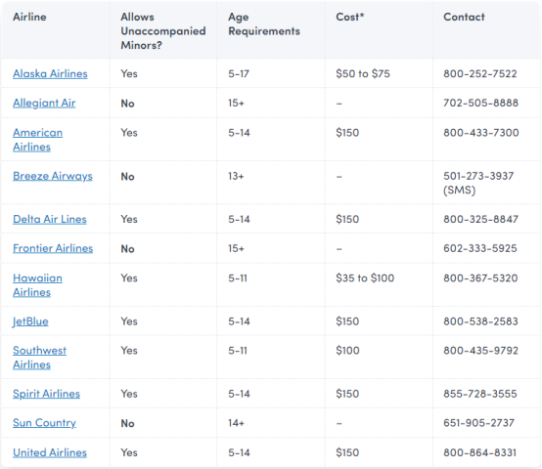Select Alaska Airlines phone 800-252-7522
This screenshot has width=542, height=469.
tap(480, 73)
